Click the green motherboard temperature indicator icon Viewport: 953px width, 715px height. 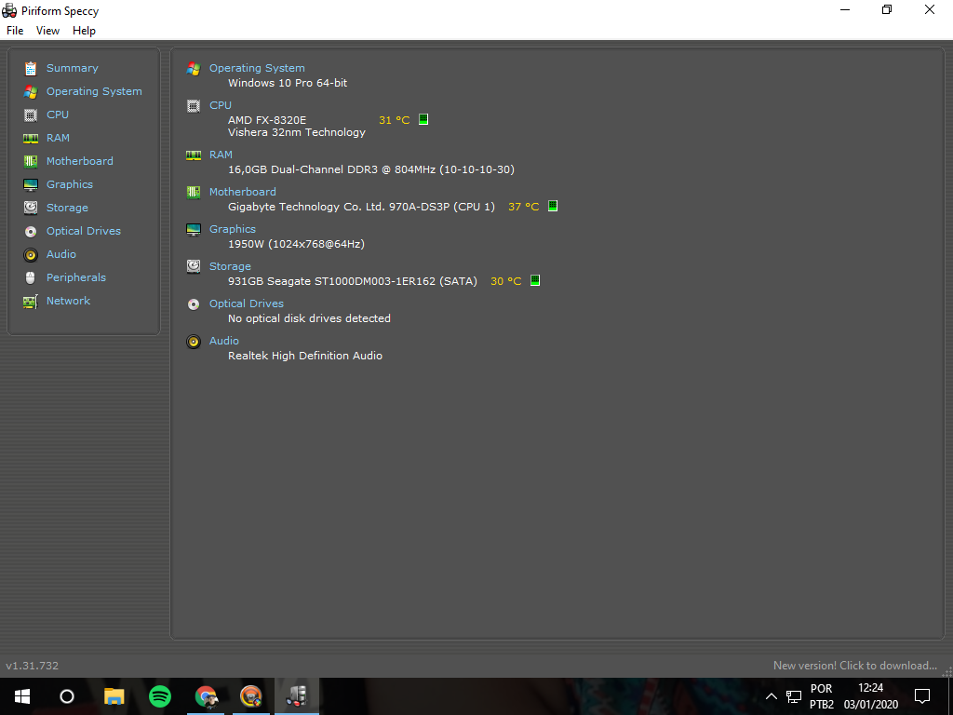click(553, 206)
